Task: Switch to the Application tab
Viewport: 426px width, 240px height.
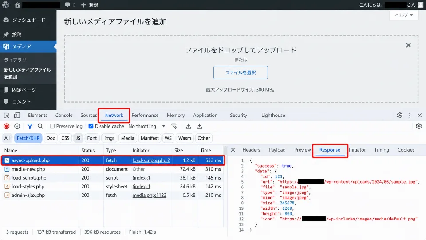Action: click(205, 116)
